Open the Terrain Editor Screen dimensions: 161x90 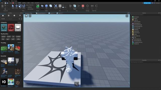tap(38, 6)
